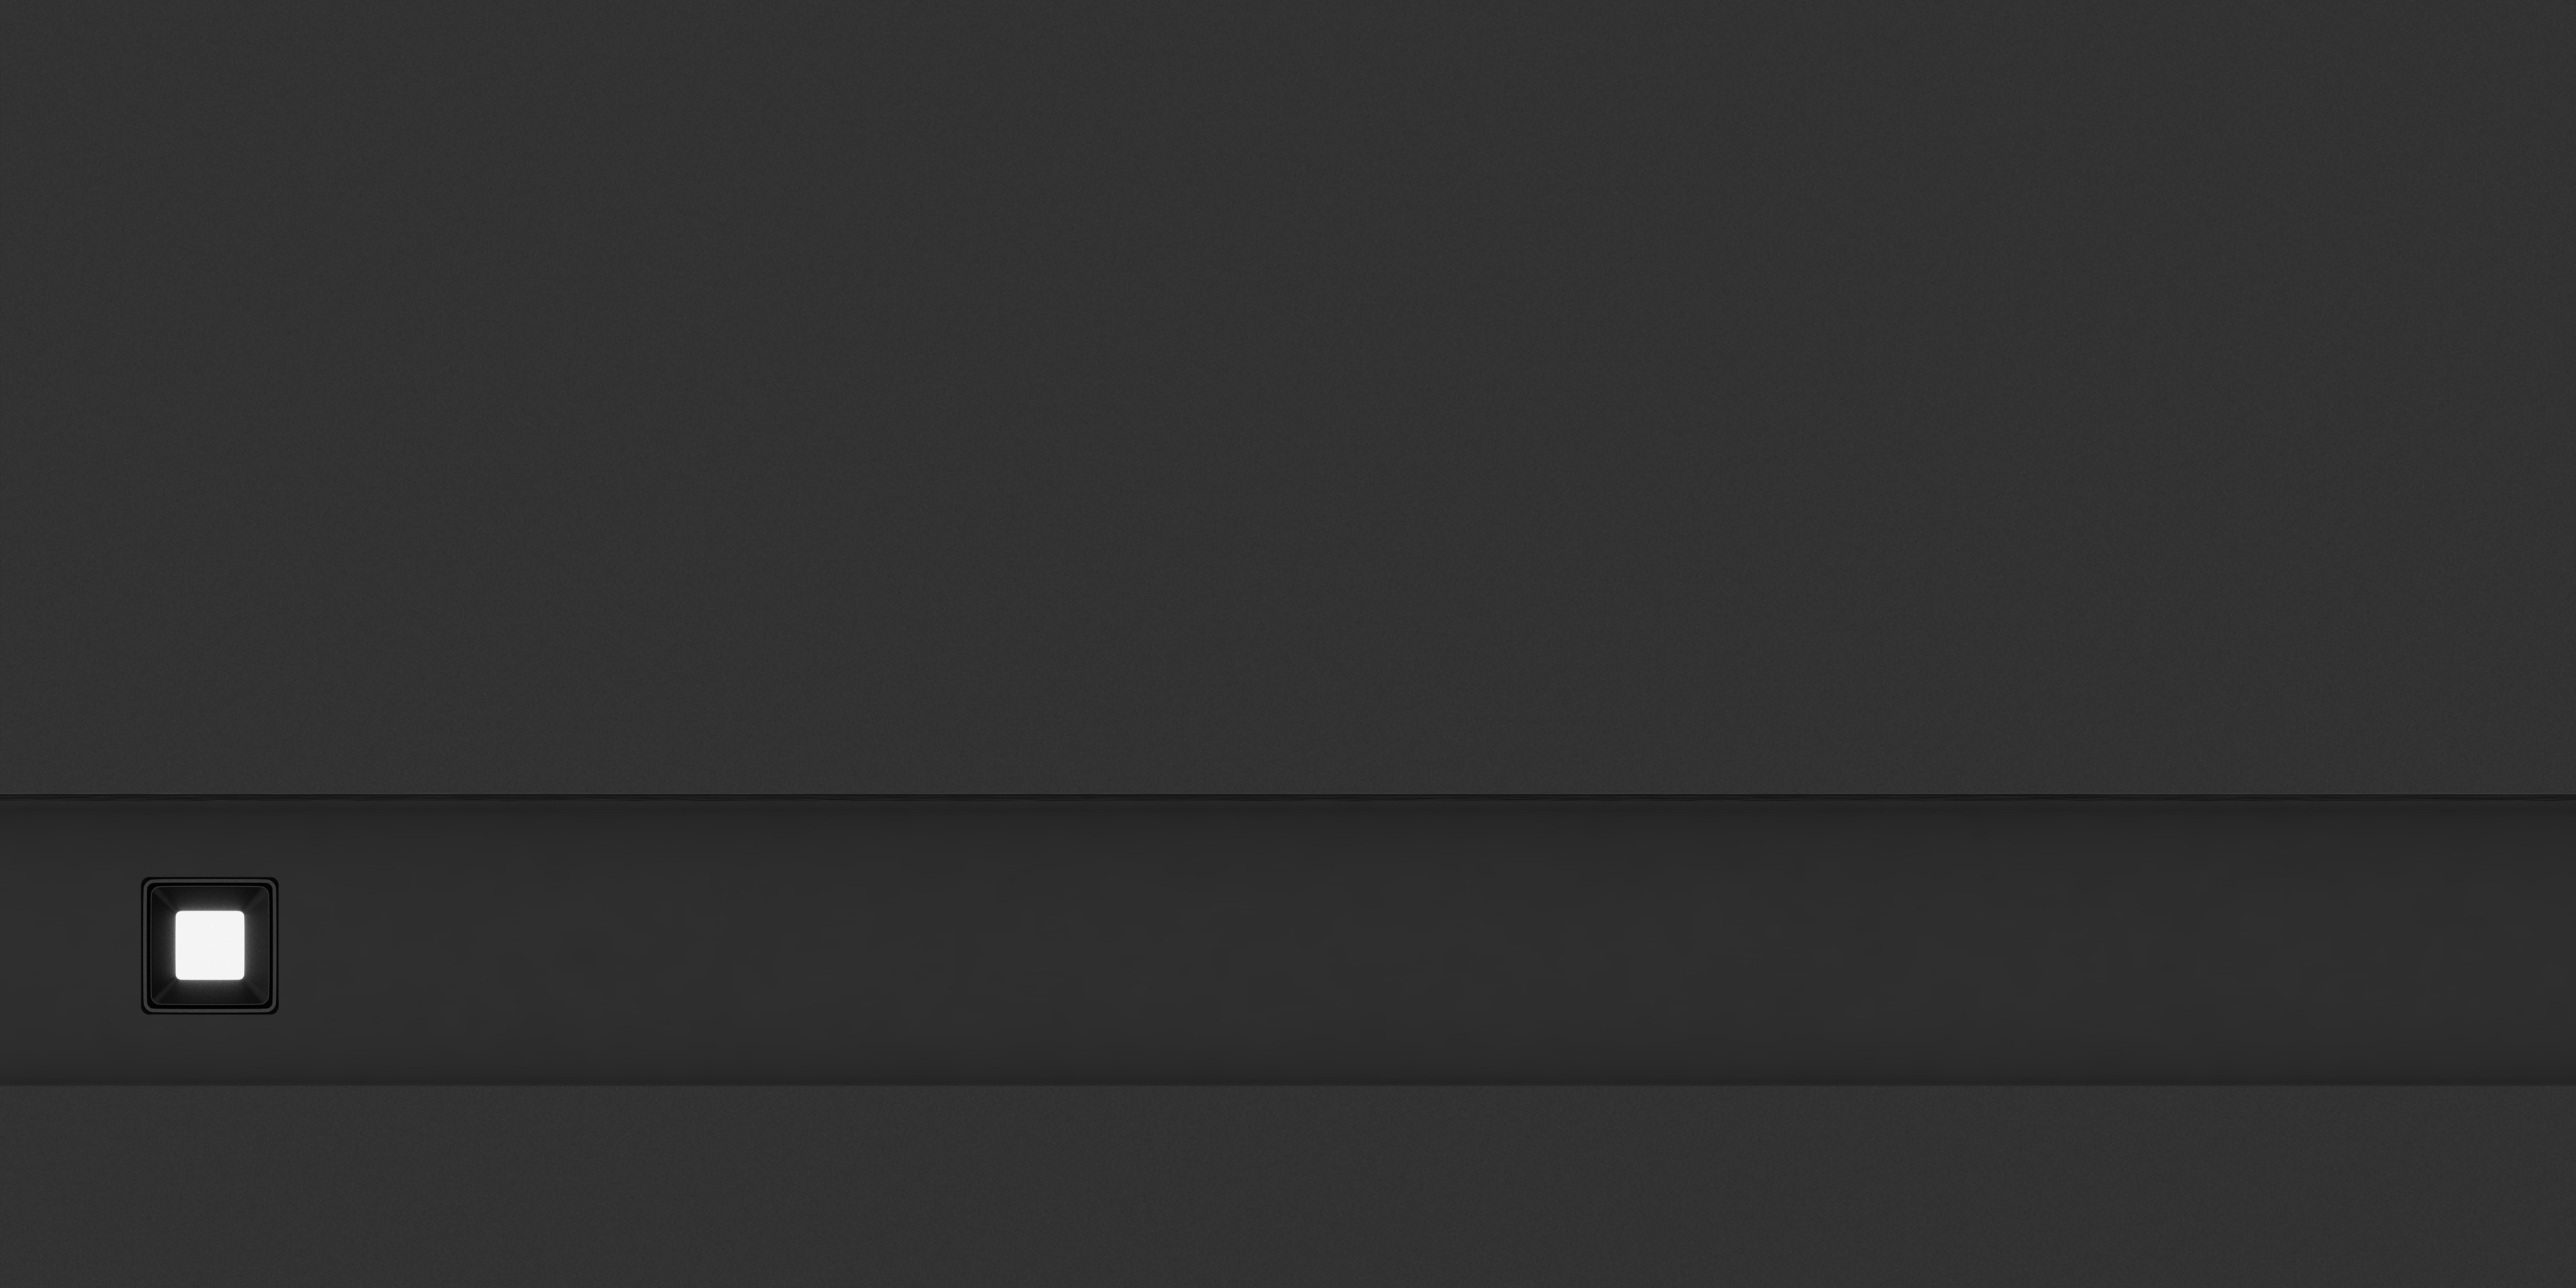Viewport: 2576px width, 1288px height.
Task: Toggle the stop button off
Action: point(210,945)
